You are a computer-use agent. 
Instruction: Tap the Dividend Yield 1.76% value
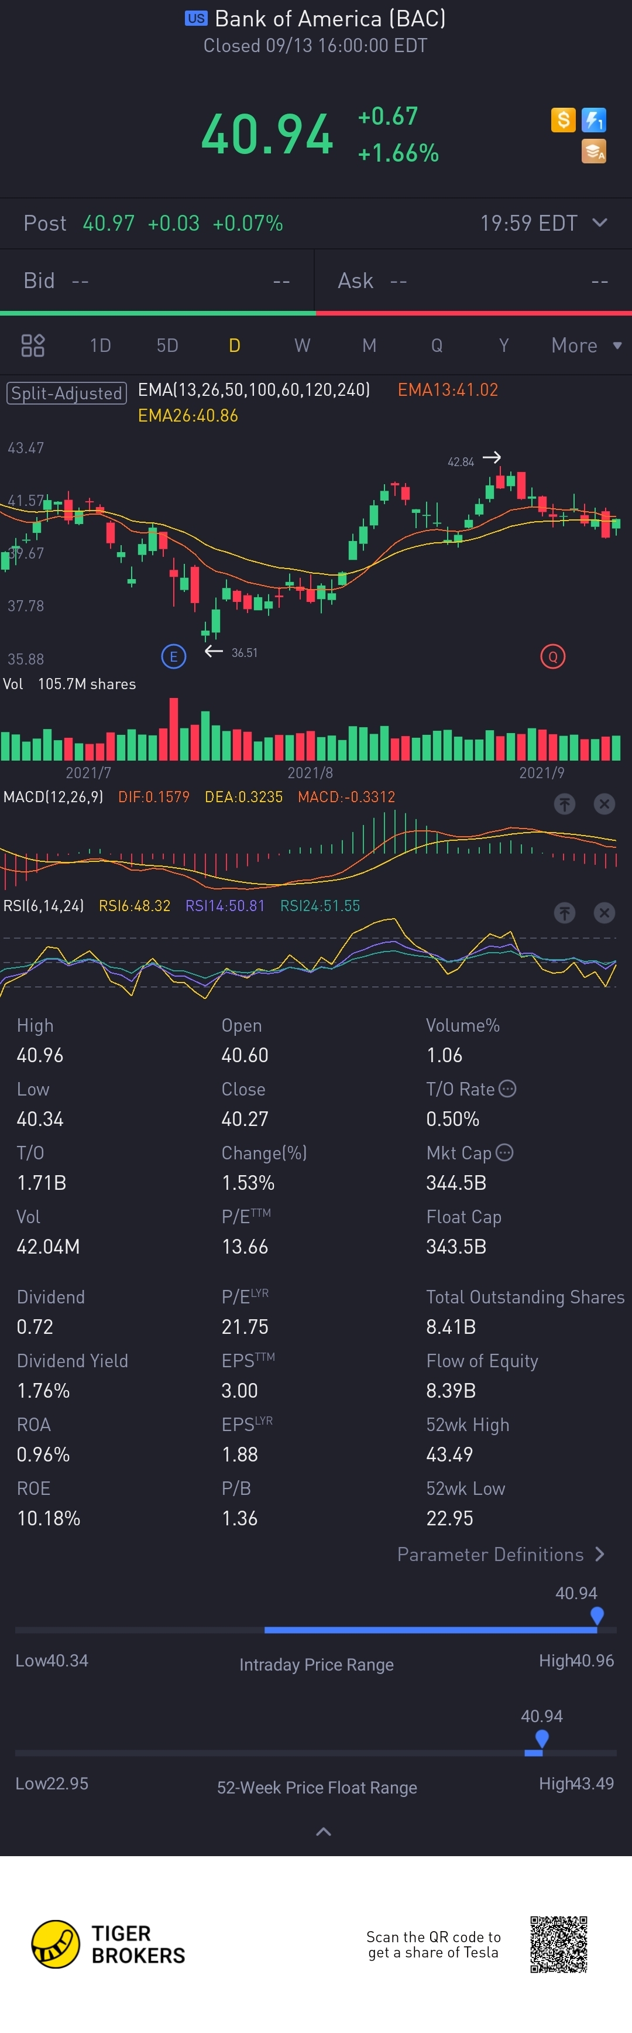point(43,1390)
